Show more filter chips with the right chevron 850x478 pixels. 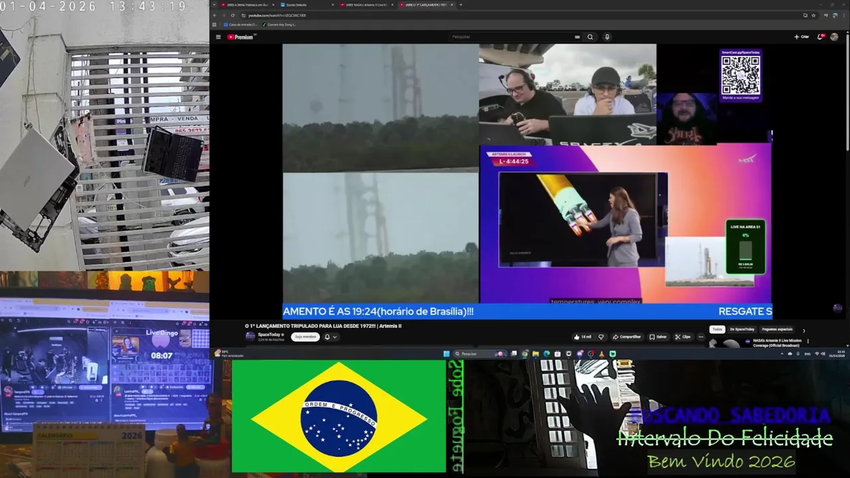(804, 330)
